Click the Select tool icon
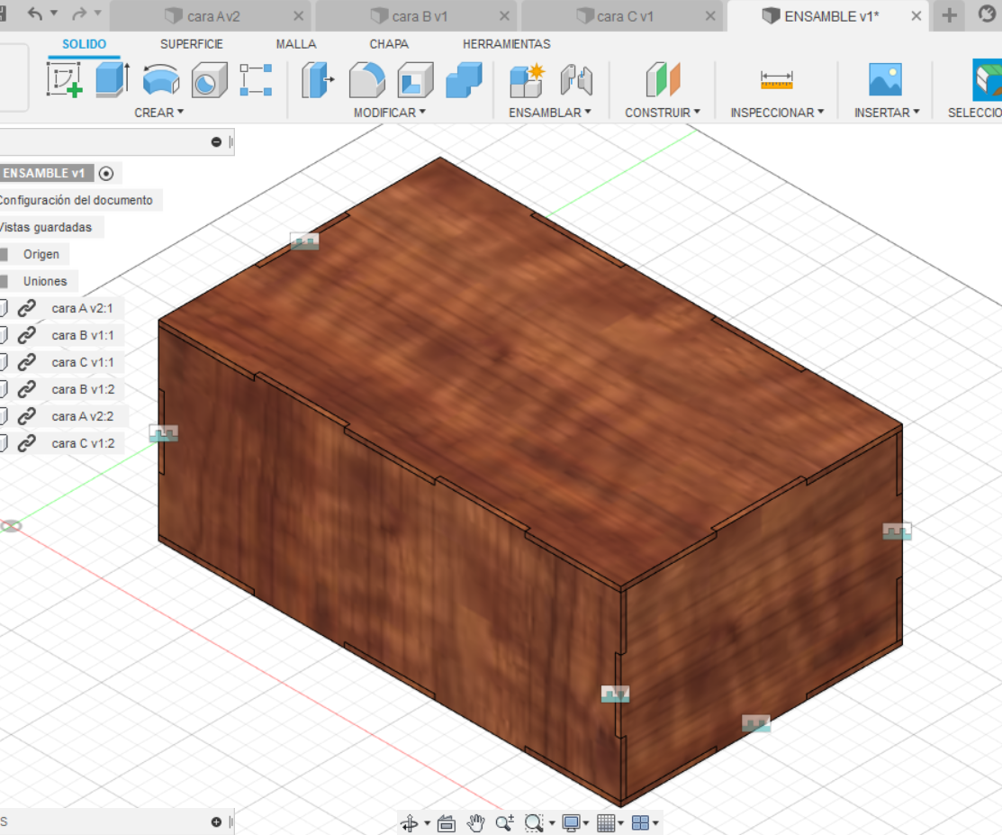Viewport: 1002px width, 835px height. coord(987,80)
